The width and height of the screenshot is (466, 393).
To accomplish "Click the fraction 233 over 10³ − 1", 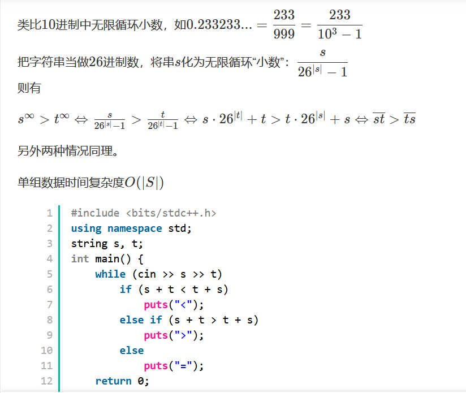I will click(x=339, y=24).
